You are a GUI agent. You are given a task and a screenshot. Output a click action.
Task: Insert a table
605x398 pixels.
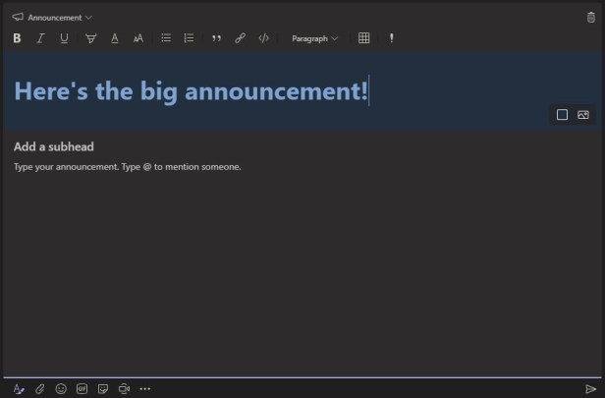pyautogui.click(x=363, y=37)
